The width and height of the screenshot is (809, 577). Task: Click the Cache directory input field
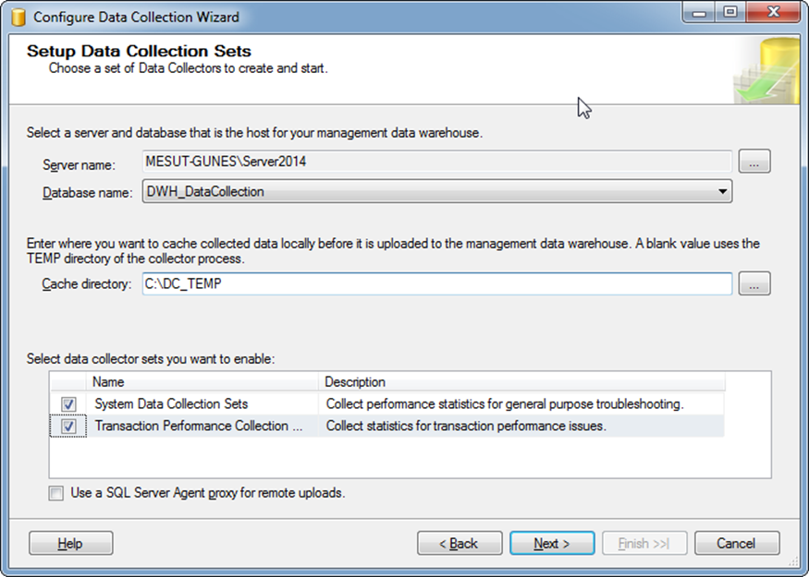tap(437, 283)
